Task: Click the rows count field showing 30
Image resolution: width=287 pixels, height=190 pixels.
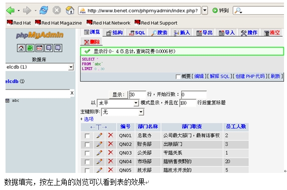Action: tap(138, 94)
